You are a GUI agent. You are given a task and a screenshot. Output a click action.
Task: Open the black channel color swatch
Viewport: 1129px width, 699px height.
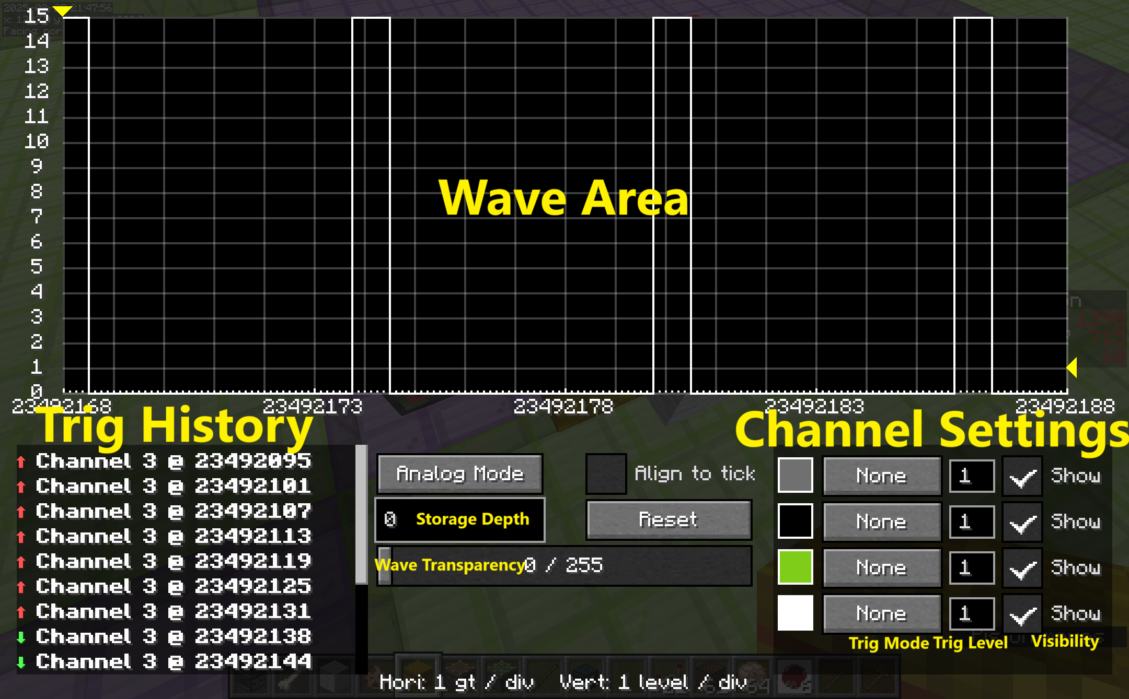coord(795,521)
